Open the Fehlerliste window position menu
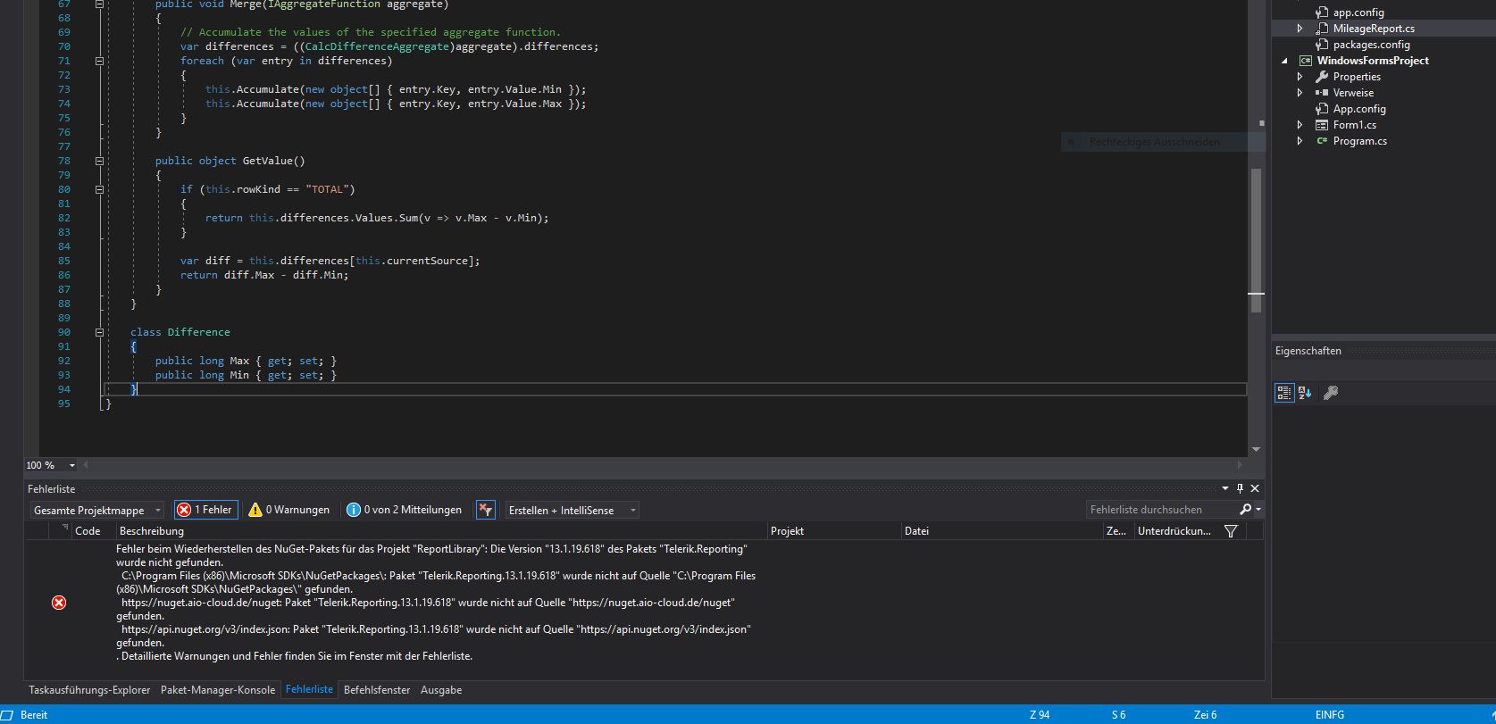The width and height of the screenshot is (1496, 724). [1225, 488]
